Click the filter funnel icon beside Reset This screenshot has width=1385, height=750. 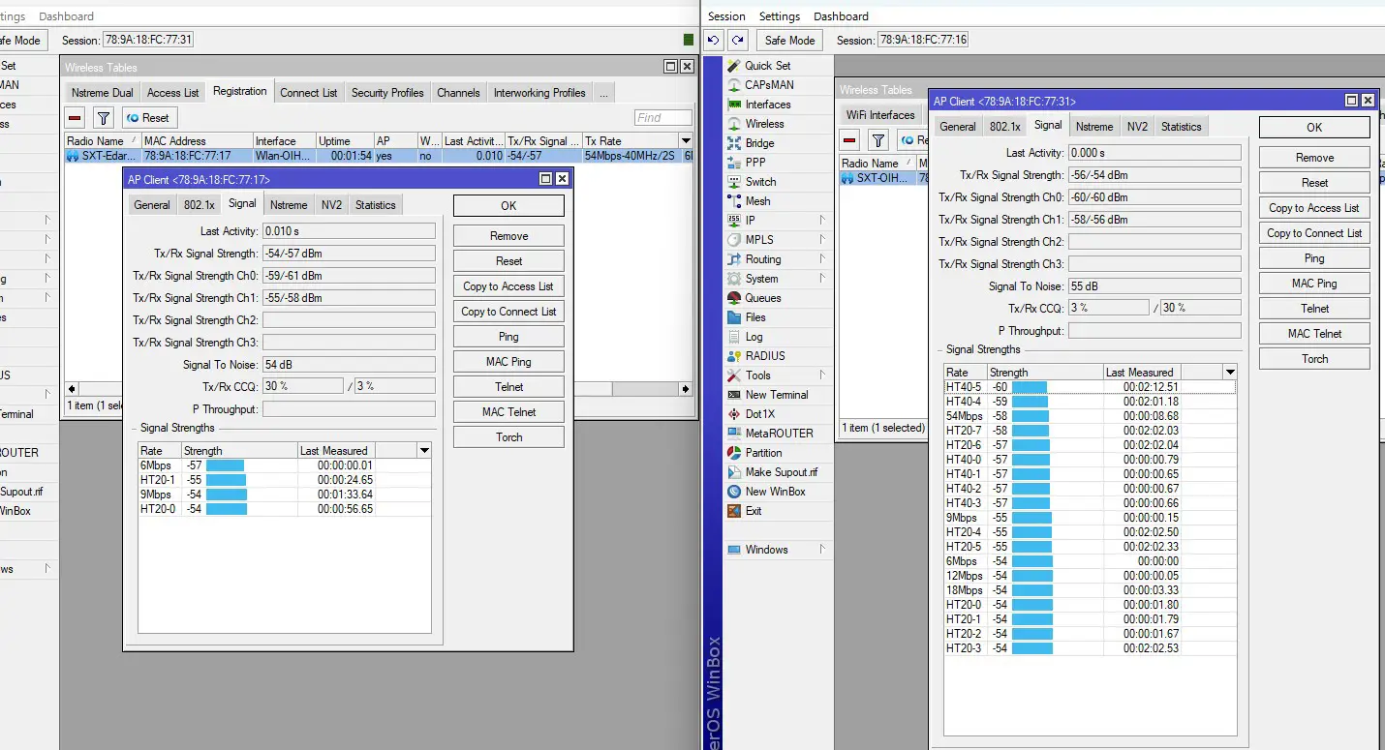104,118
